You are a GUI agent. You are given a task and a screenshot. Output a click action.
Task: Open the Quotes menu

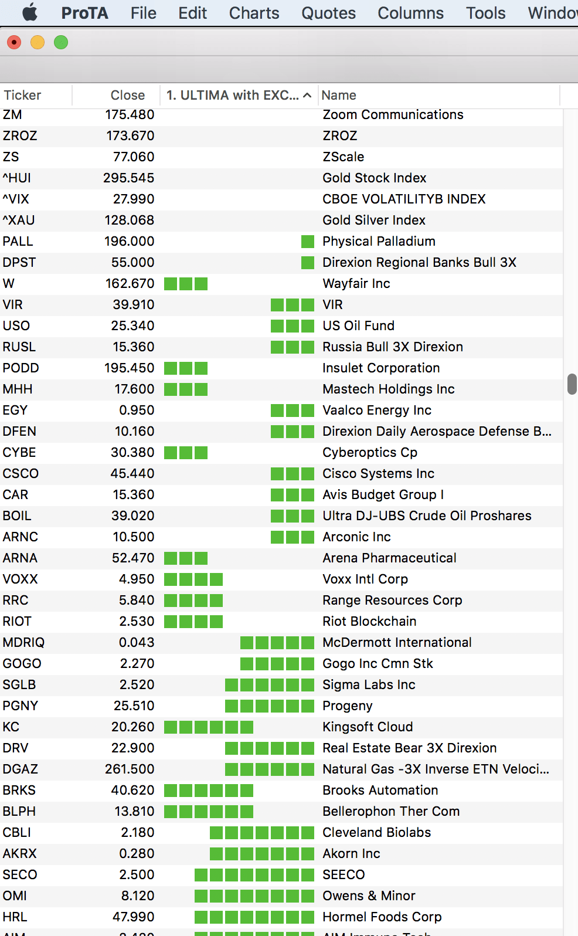pos(328,13)
